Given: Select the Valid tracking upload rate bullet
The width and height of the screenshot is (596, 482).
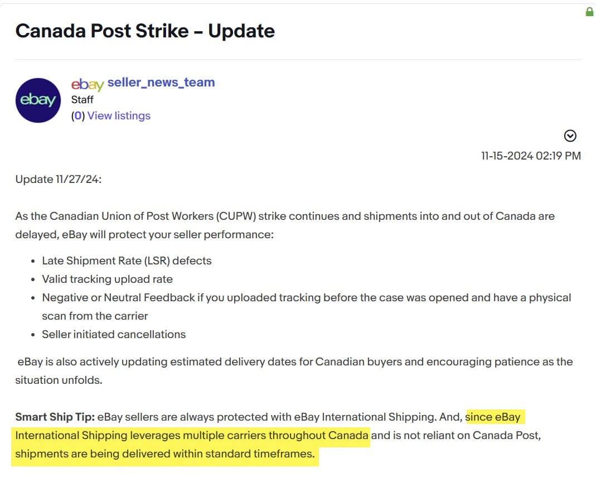Looking at the screenshot, I should click(x=107, y=279).
